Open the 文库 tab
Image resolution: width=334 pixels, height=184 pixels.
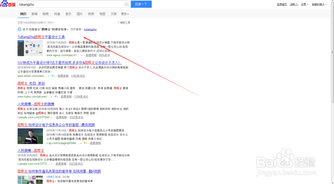pyautogui.click(x=114, y=14)
